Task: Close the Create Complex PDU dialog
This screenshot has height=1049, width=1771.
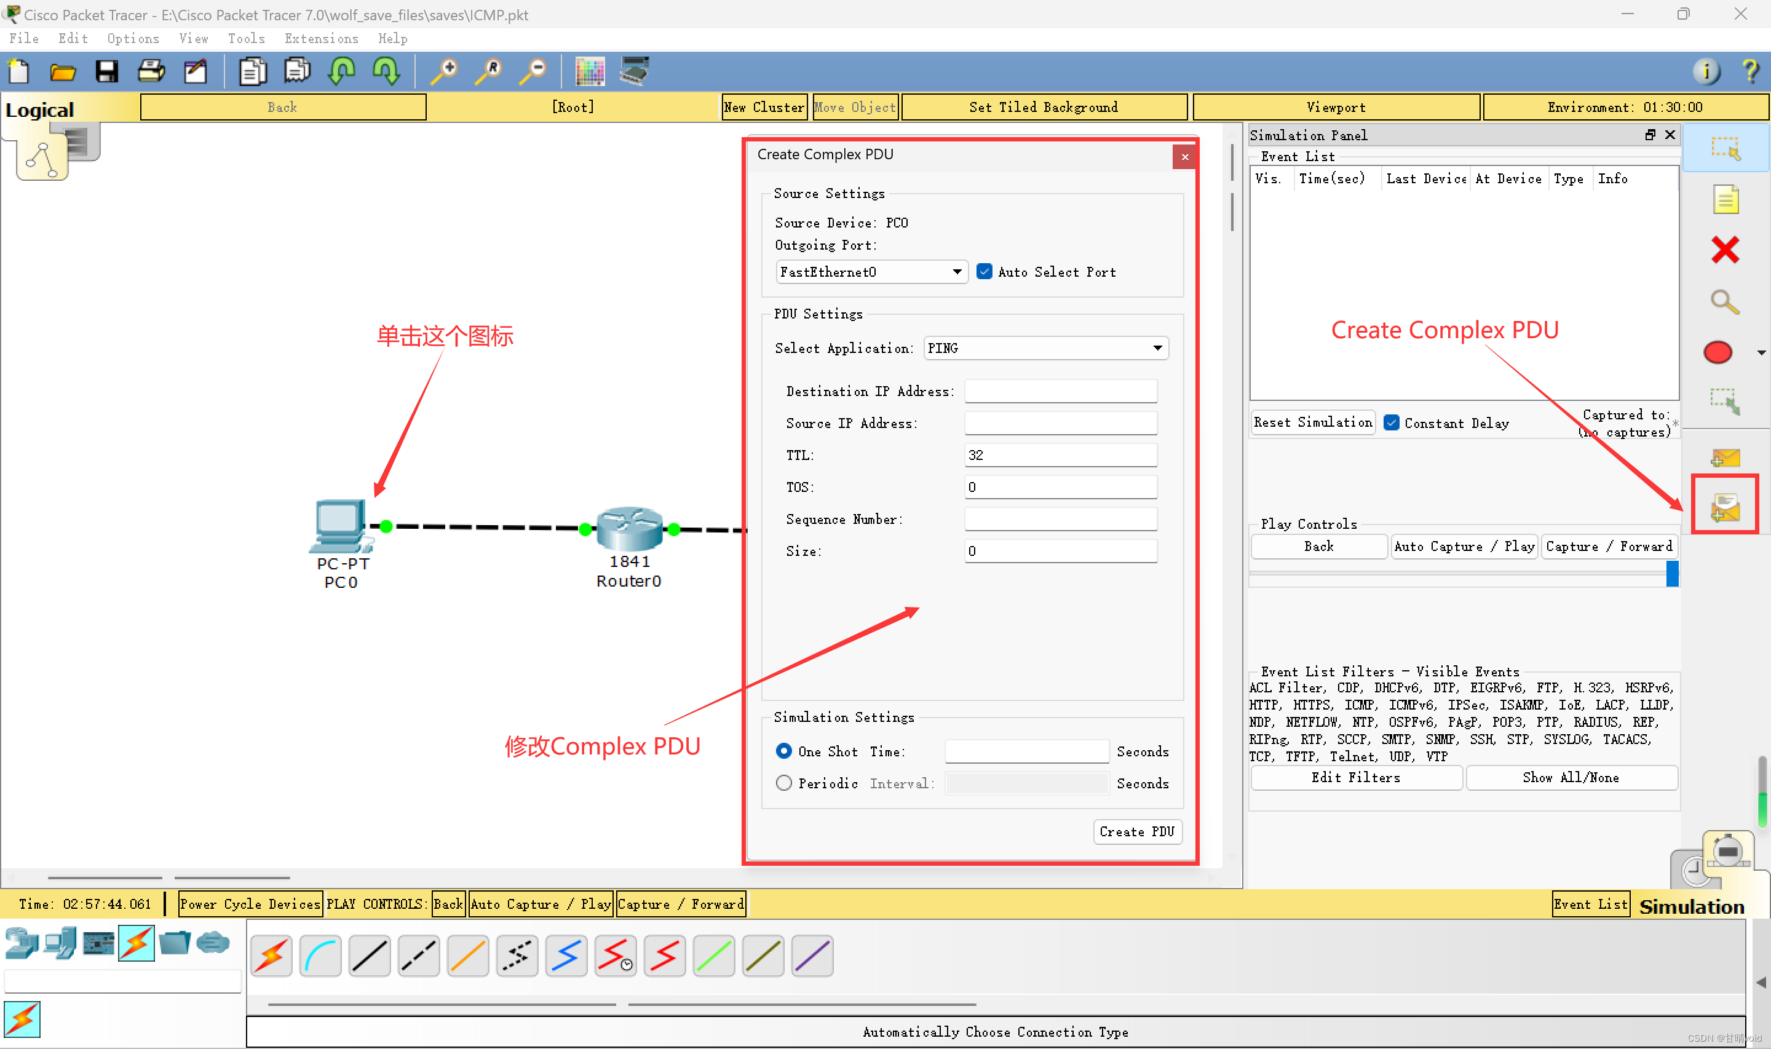Action: tap(1185, 157)
